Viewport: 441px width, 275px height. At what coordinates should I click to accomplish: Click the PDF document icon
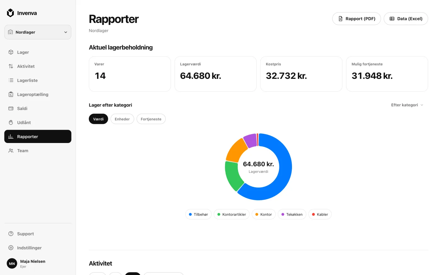pyautogui.click(x=341, y=19)
